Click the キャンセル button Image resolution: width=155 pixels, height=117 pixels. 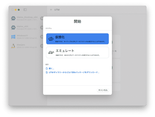(x=103, y=90)
